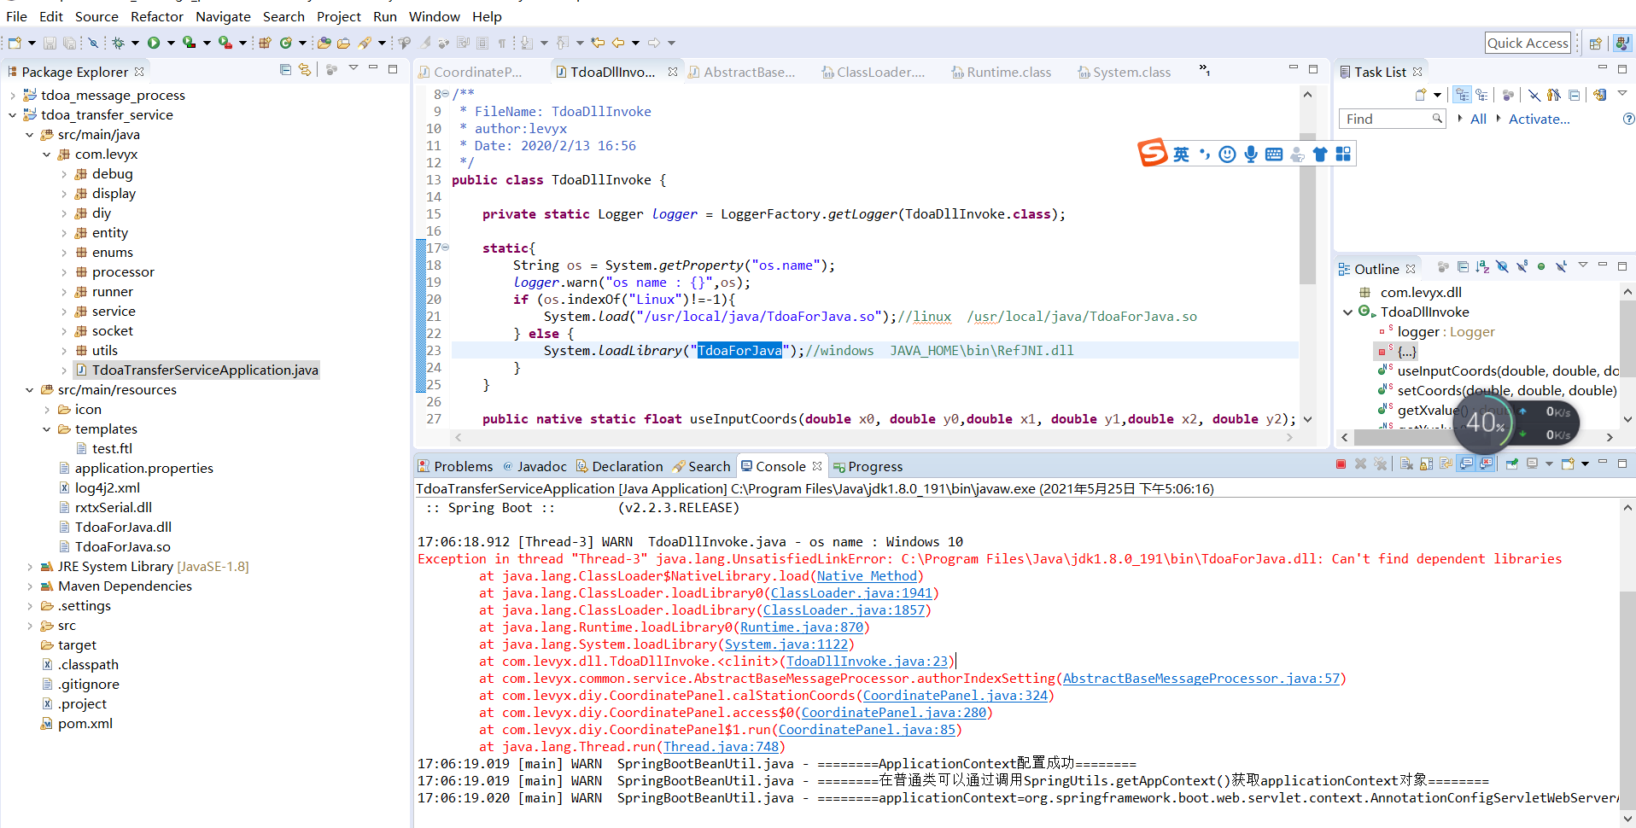Terminate the running console process

tap(1341, 464)
